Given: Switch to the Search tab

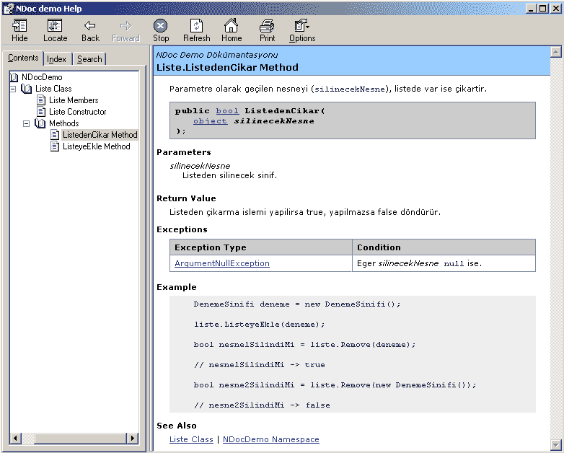Looking at the screenshot, I should pyautogui.click(x=89, y=59).
